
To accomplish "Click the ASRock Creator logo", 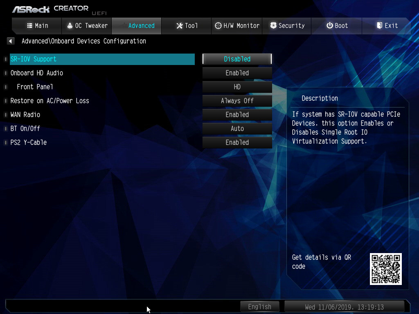I will tap(50, 9).
